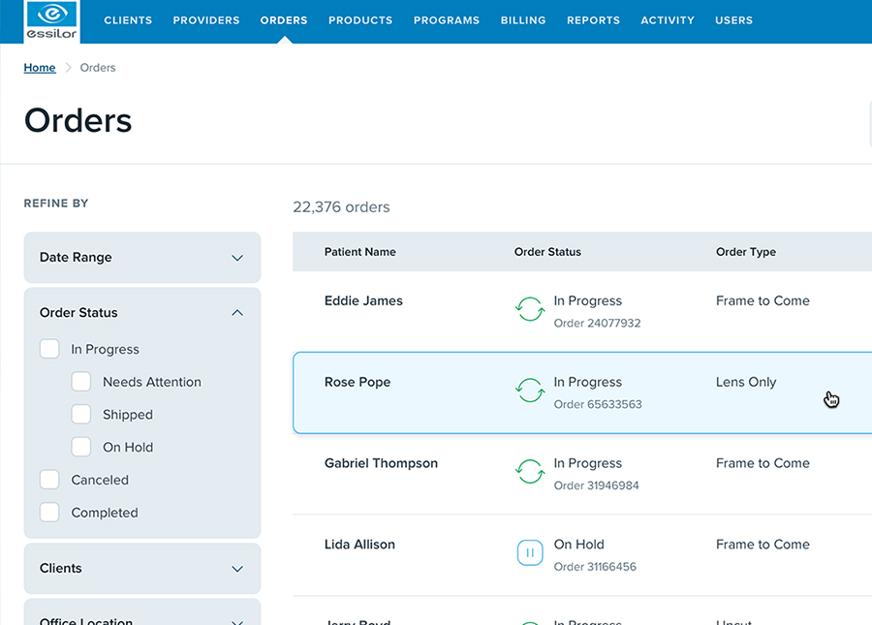Image resolution: width=872 pixels, height=625 pixels.
Task: Open the Reports navigation item
Action: coord(593,20)
